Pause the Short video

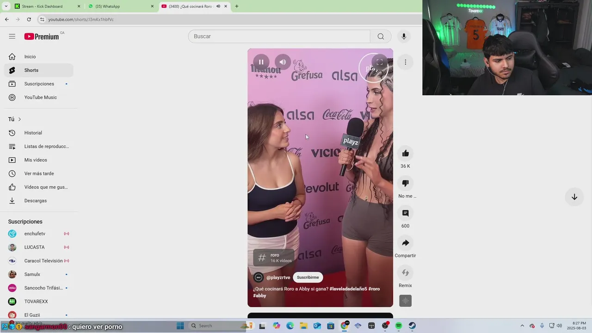261,62
